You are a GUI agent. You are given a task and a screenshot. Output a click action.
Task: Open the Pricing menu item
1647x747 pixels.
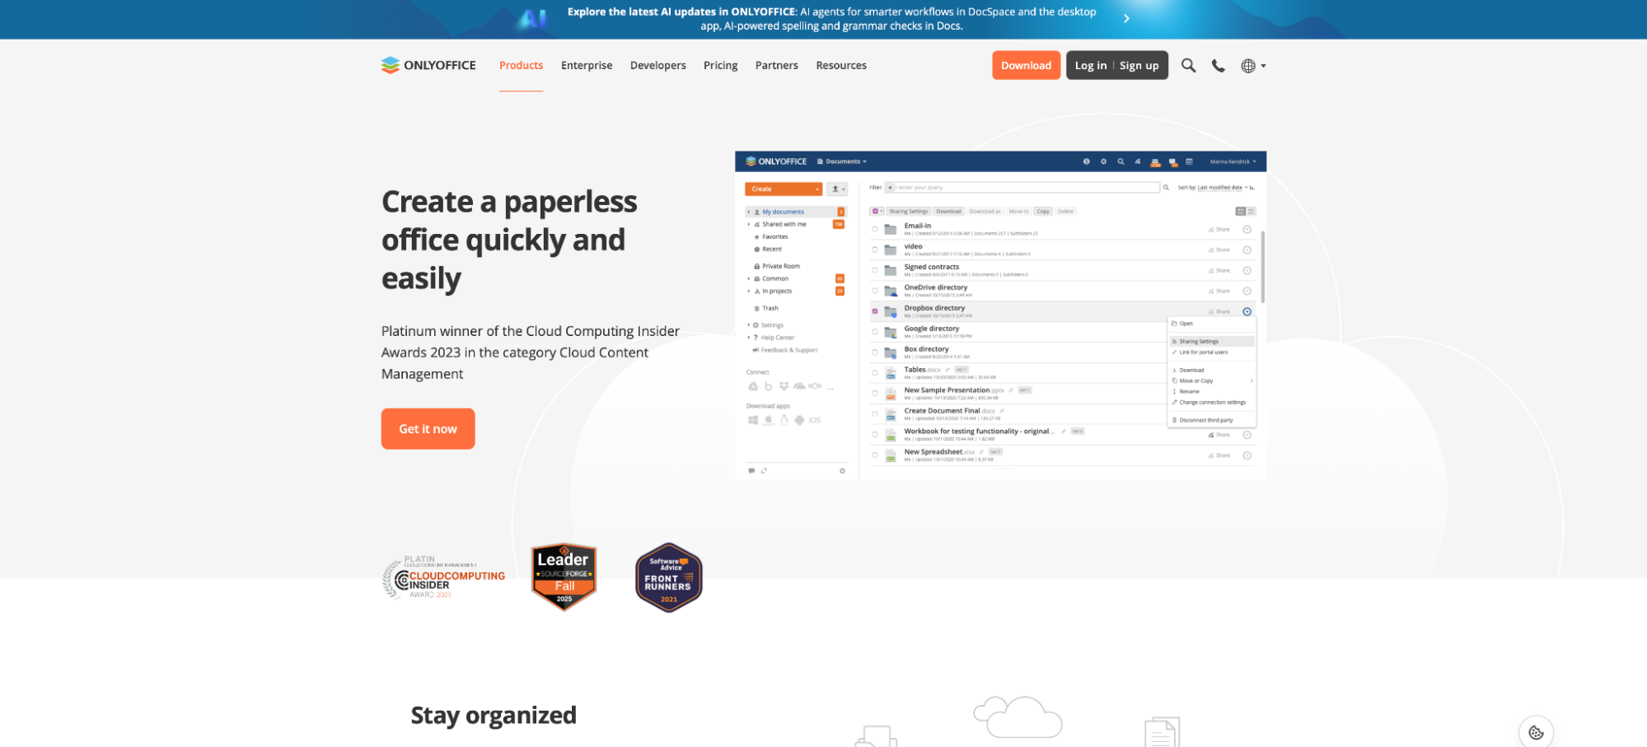point(720,65)
